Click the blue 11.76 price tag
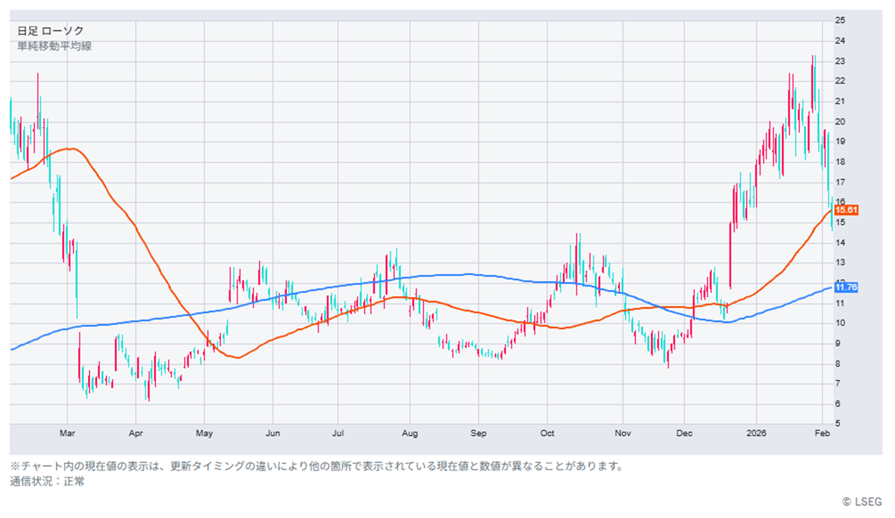This screenshot has width=895, height=518. (x=846, y=287)
